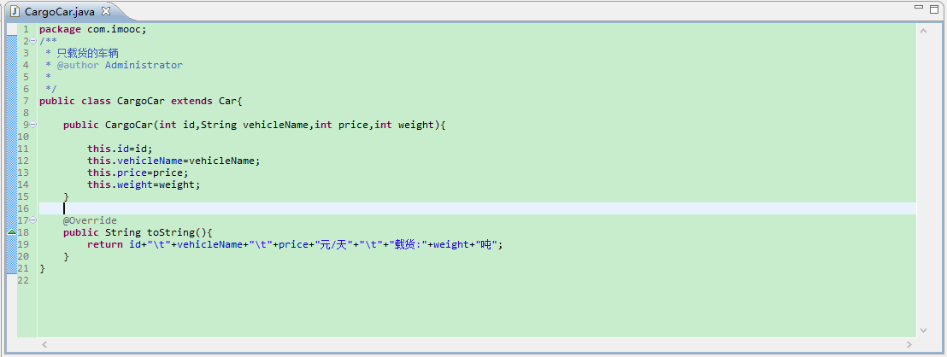The height and width of the screenshot is (357, 947).
Task: Click the override indicator marker at line 18
Action: point(11,232)
